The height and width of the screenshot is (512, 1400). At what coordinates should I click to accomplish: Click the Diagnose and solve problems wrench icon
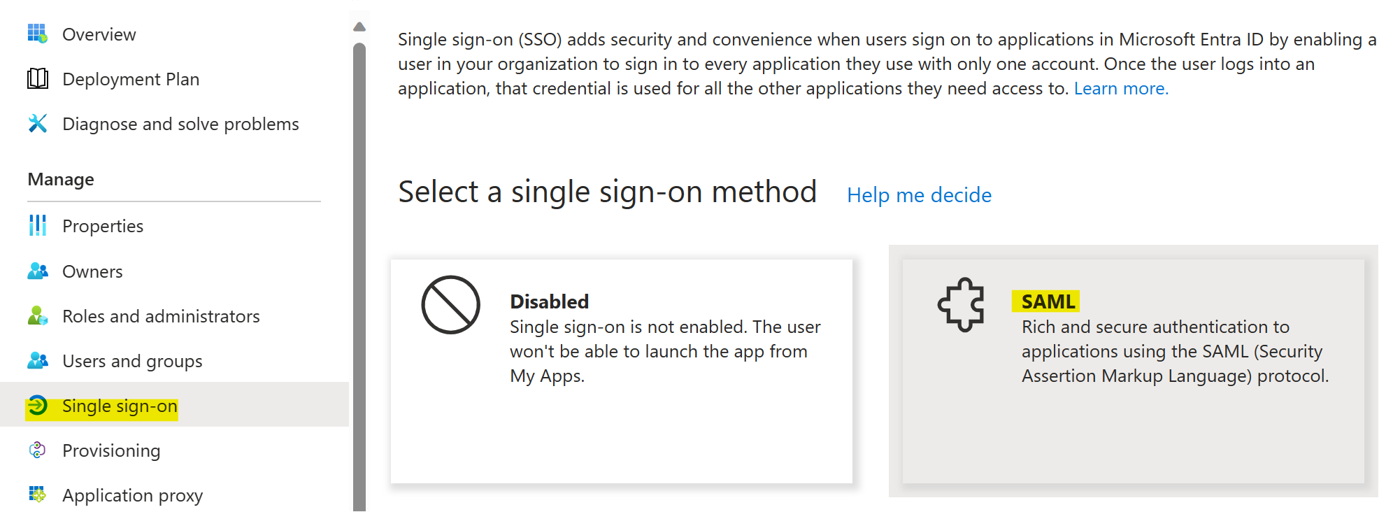[38, 123]
